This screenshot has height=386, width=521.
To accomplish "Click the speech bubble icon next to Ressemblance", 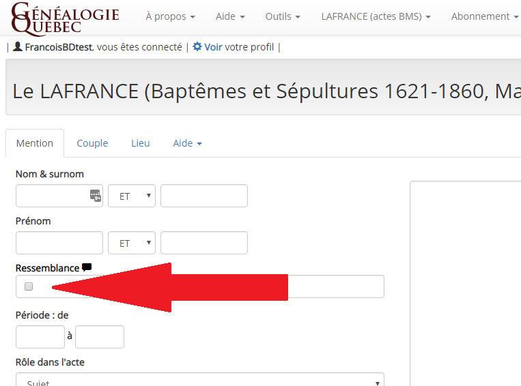I will 87,267.
